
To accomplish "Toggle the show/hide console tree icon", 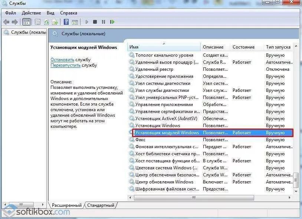I will click(26, 22).
